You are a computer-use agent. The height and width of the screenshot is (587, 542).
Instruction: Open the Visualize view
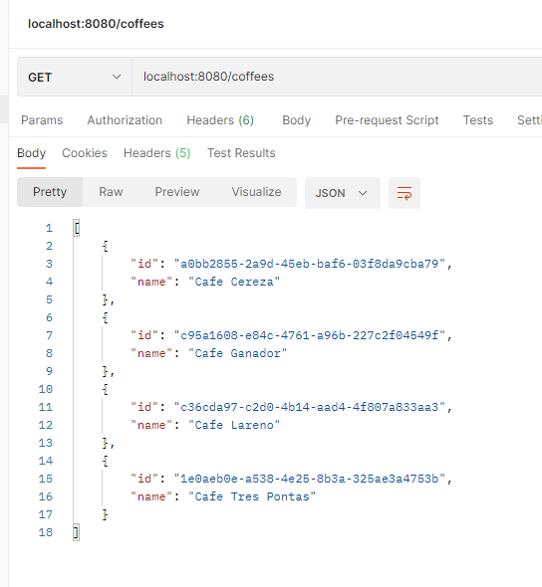(256, 192)
